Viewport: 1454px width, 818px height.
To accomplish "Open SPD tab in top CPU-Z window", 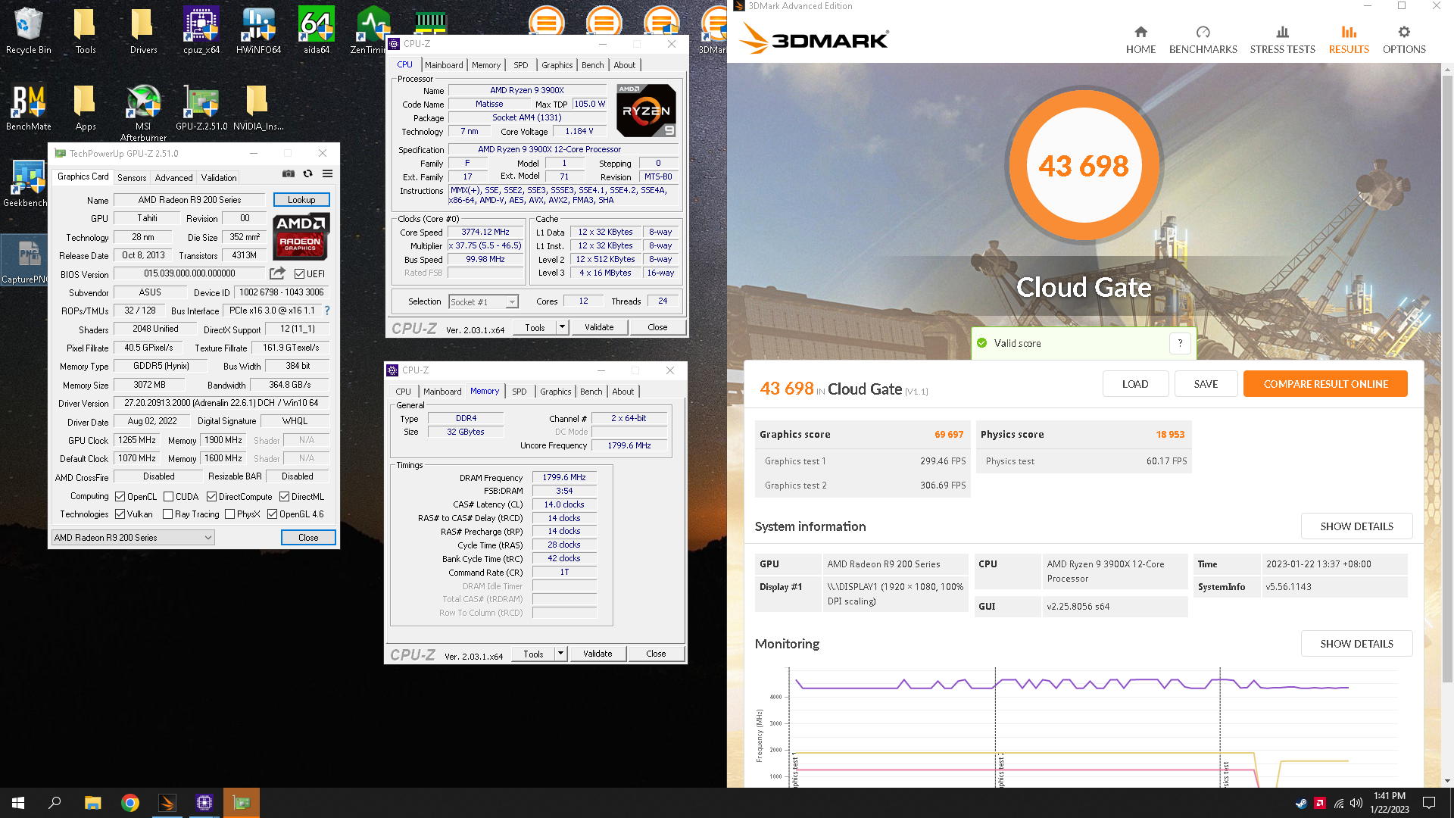I will pyautogui.click(x=520, y=65).
